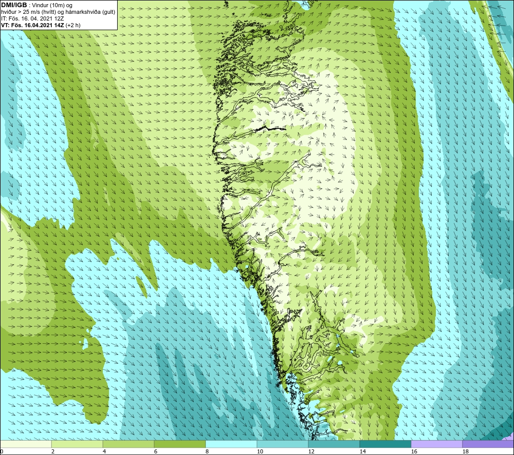This screenshot has width=514, height=455.
Task: Click the 12–14 m/s darker teal swatch
Action: [x=334, y=444]
